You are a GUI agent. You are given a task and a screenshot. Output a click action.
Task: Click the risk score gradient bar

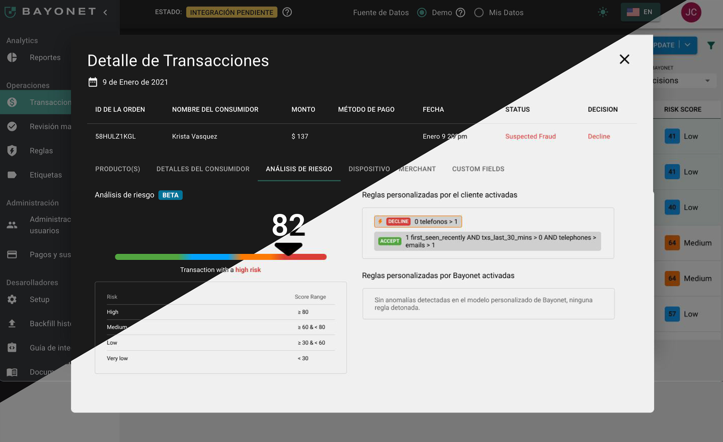tap(221, 257)
